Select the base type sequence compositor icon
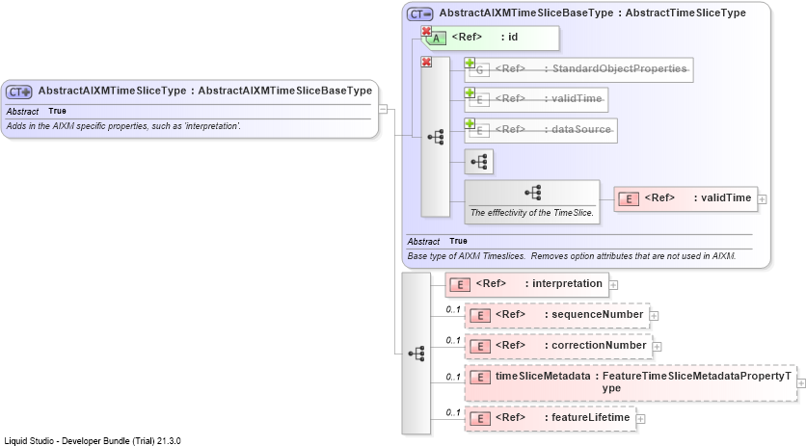 (436, 137)
